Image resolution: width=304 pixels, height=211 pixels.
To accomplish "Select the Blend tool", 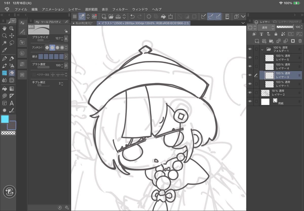I will pyautogui.click(x=4, y=80).
